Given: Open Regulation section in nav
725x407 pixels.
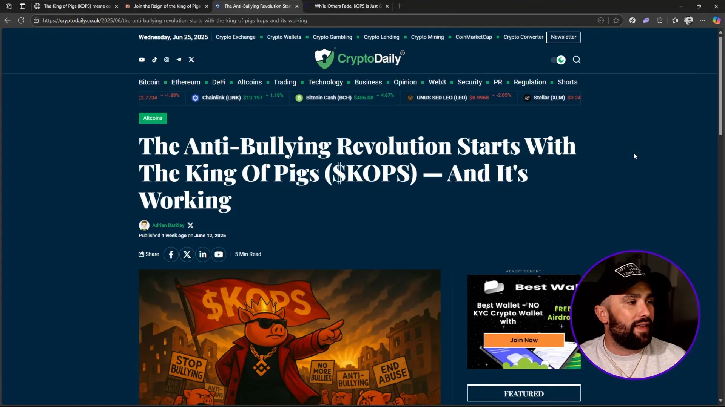Looking at the screenshot, I should 530,82.
